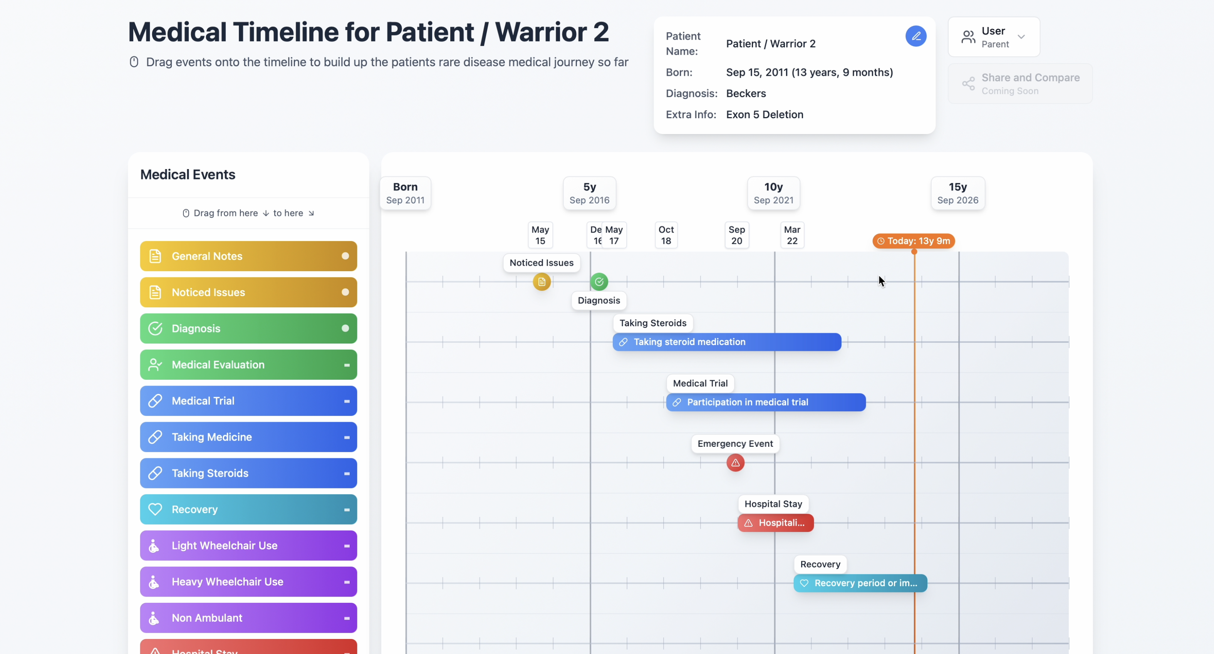
Task: Click the Share and Compare icon
Action: pyautogui.click(x=968, y=84)
